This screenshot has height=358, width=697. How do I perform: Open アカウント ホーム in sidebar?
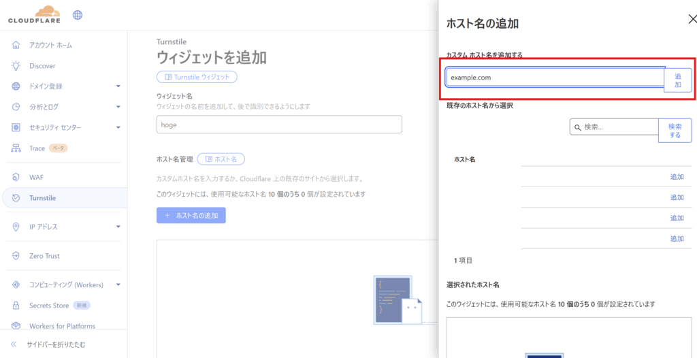[x=50, y=45]
